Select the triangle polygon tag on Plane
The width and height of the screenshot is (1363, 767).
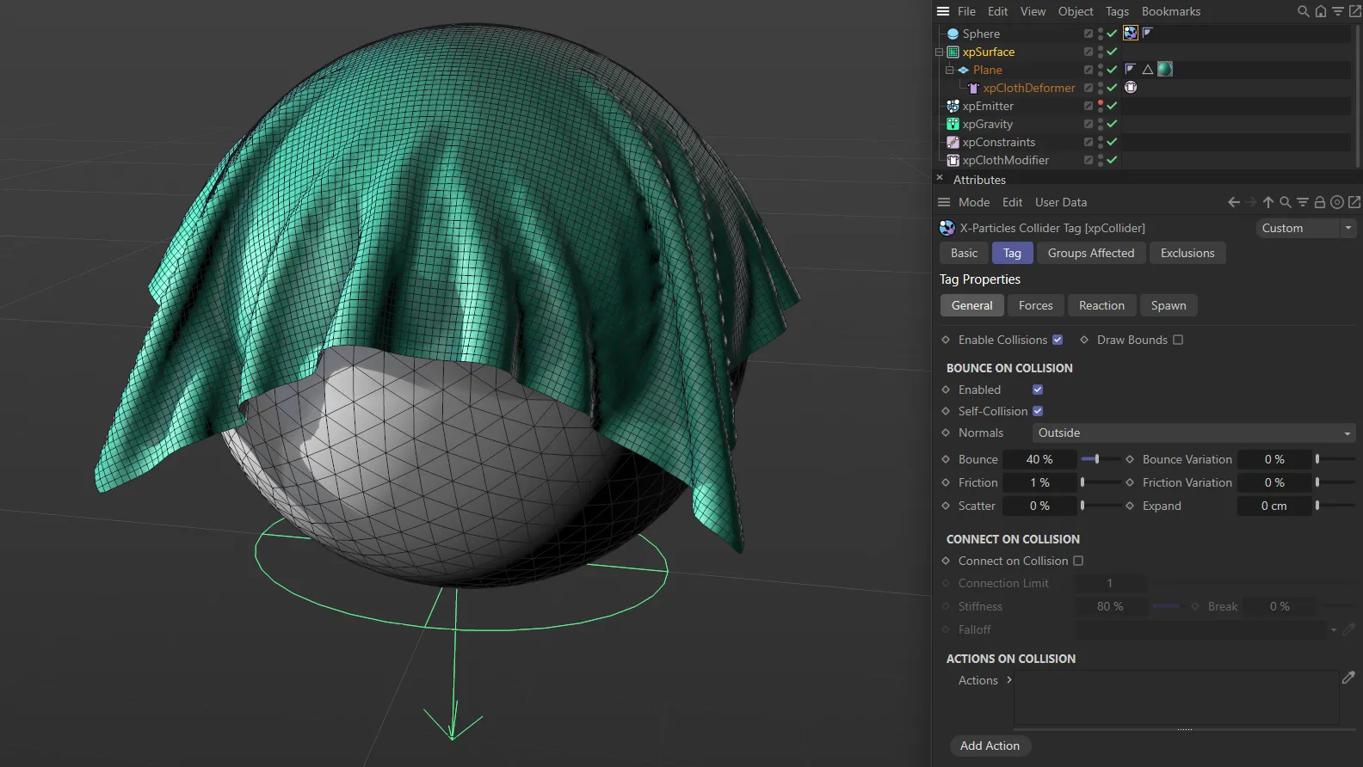click(1148, 69)
